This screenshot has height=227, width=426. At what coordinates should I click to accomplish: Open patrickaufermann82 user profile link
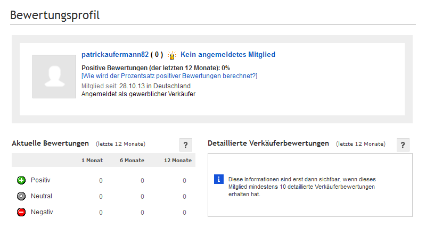coord(115,55)
